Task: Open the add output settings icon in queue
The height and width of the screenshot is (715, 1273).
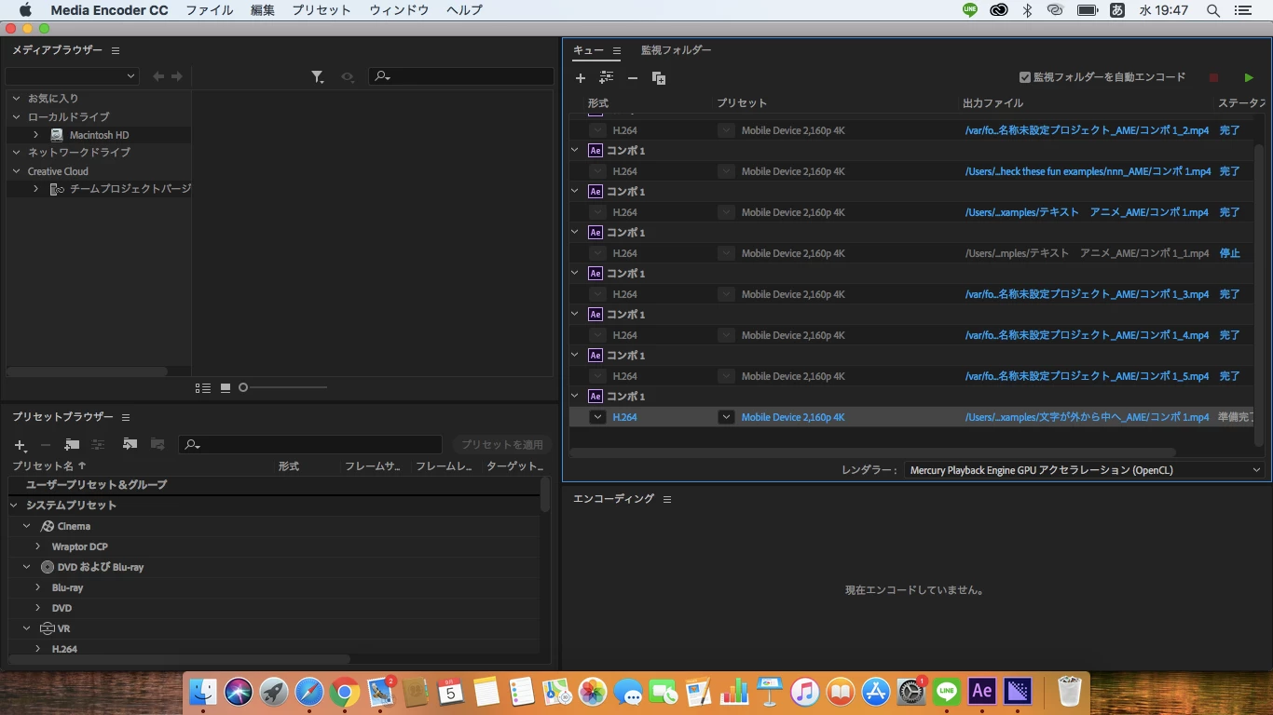Action: coord(607,78)
